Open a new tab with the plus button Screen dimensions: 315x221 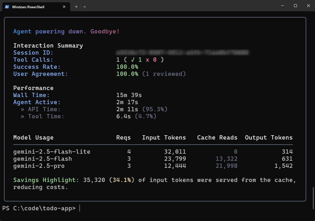(x=76, y=6)
